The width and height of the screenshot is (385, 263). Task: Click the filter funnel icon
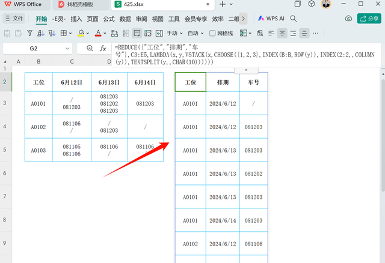pos(29,33)
